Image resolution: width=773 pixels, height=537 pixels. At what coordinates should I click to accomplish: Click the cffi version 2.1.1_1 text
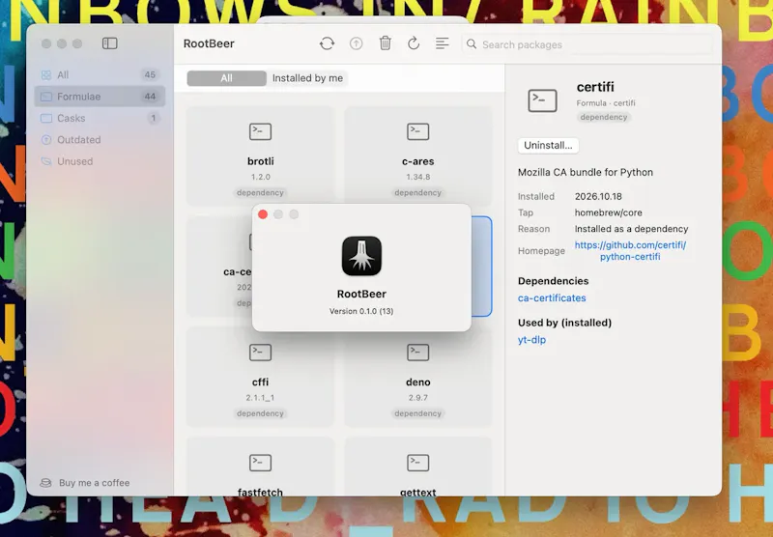coord(260,398)
